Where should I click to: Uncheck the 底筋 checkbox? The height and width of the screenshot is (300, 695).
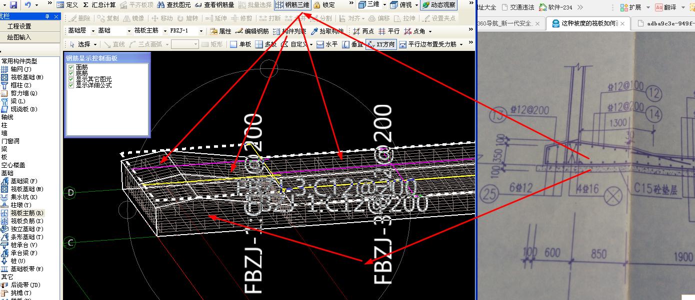[71, 73]
